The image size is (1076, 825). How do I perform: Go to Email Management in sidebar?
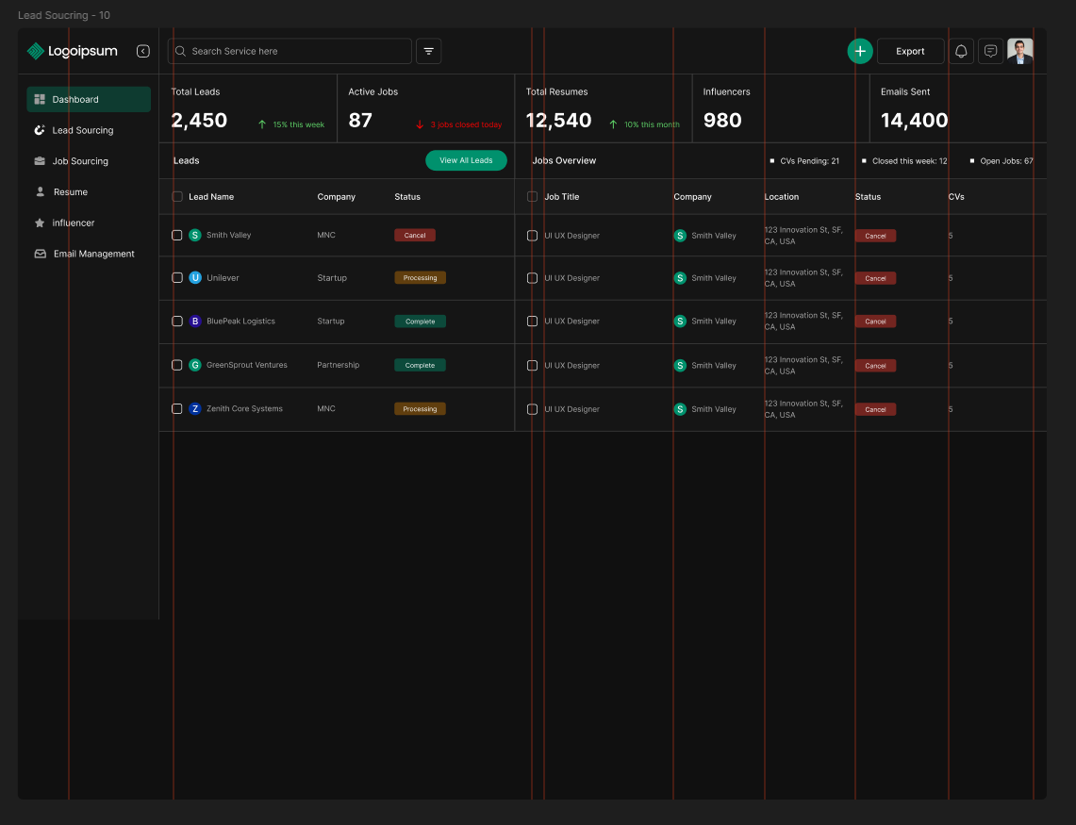click(x=93, y=254)
